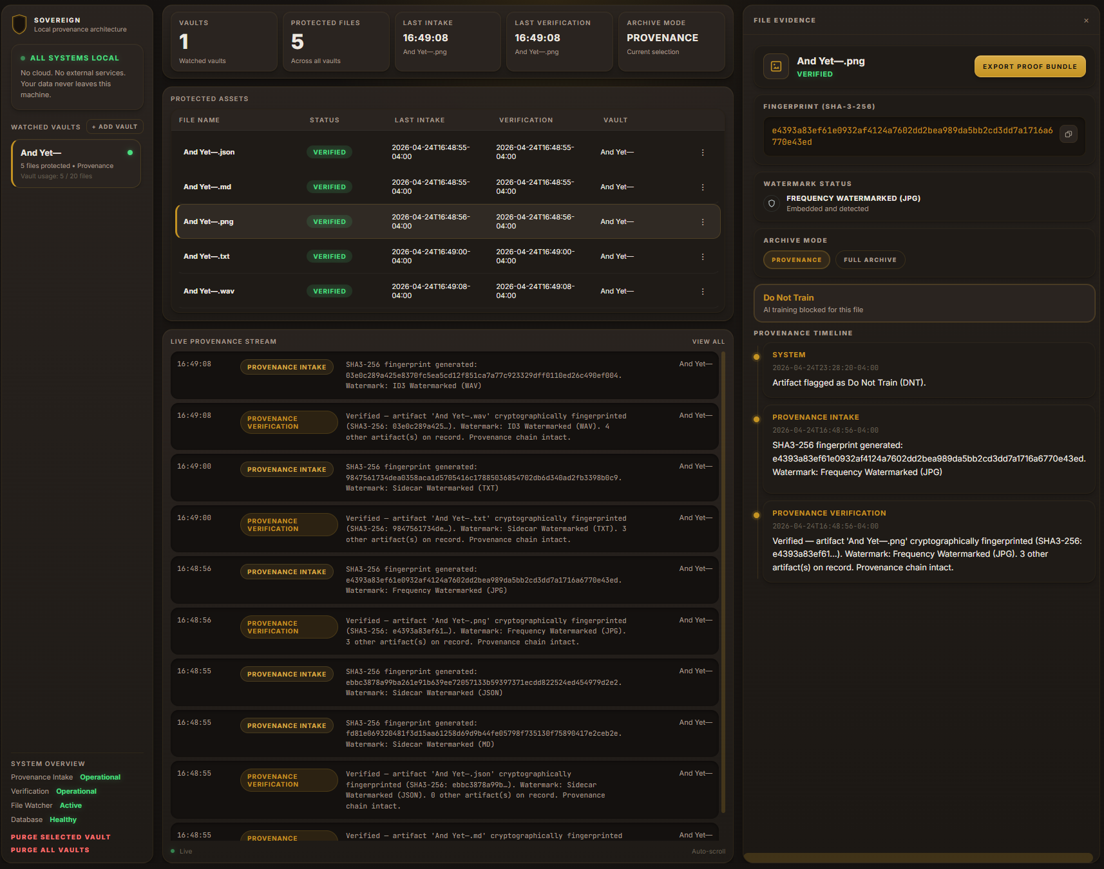This screenshot has width=1104, height=869.
Task: Sort by Last Intake column header
Action: 419,120
